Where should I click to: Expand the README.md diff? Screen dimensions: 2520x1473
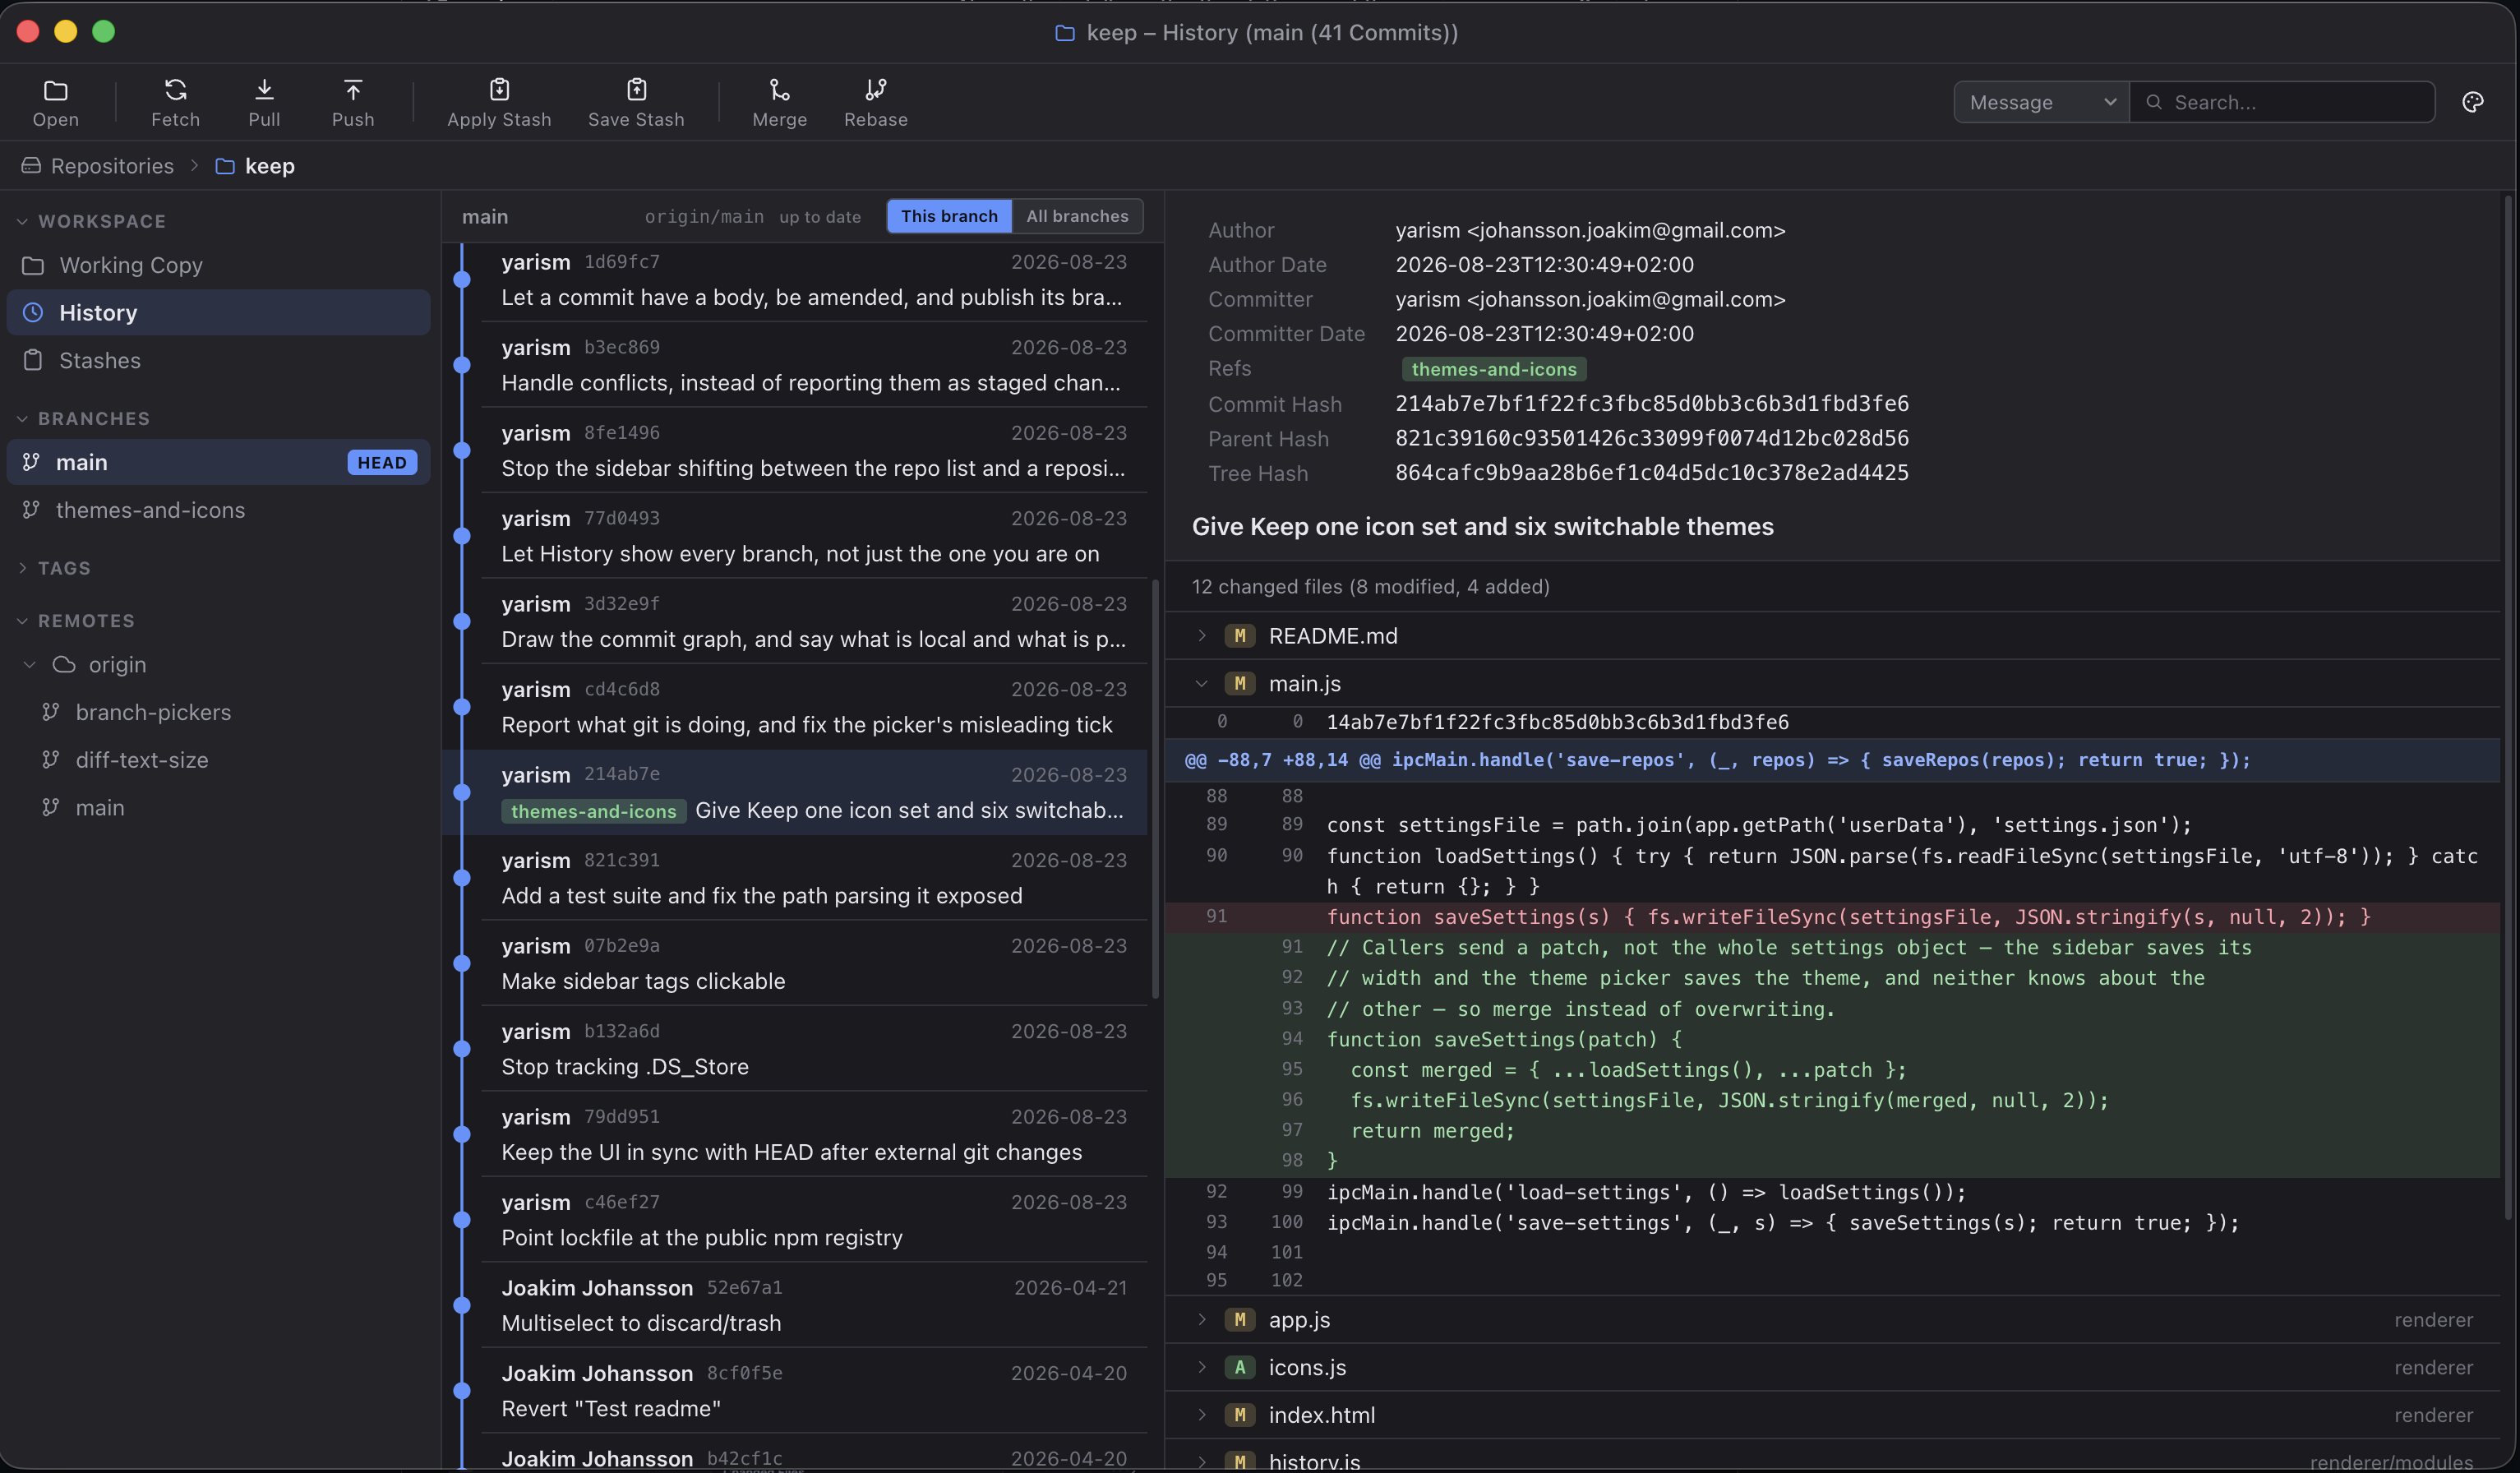coord(1202,636)
